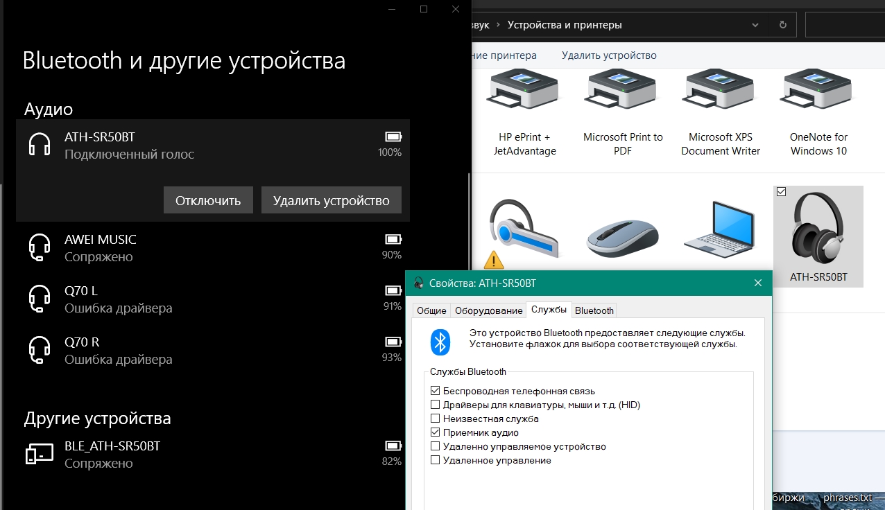The height and width of the screenshot is (510, 885).
Task: Click 'Устройства и принтеры' breadcrumb in address bar
Action: 565,25
